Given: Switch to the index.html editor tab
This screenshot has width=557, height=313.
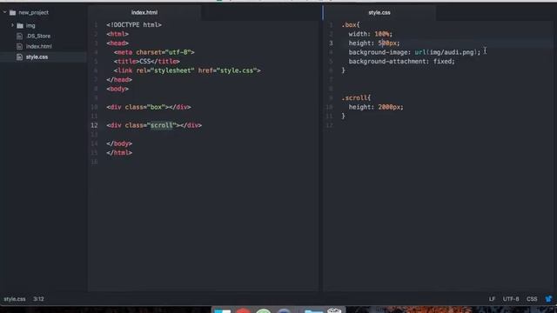Looking at the screenshot, I should tap(144, 12).
